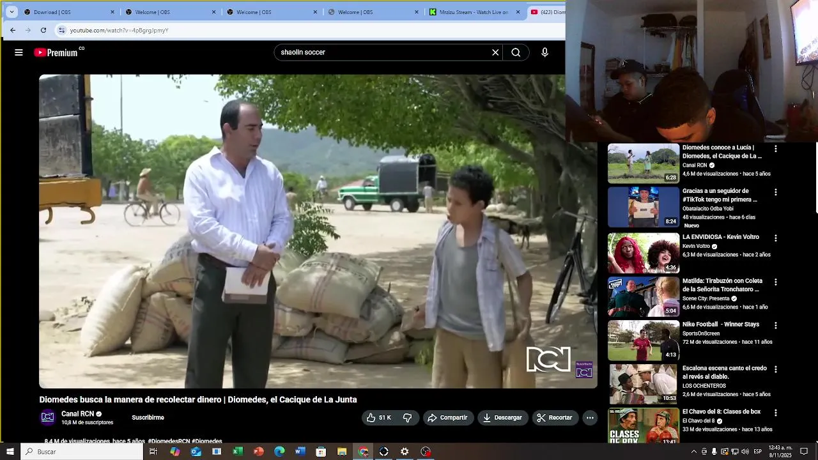Clear the search text with the X
The width and height of the screenshot is (818, 460).
tap(495, 52)
